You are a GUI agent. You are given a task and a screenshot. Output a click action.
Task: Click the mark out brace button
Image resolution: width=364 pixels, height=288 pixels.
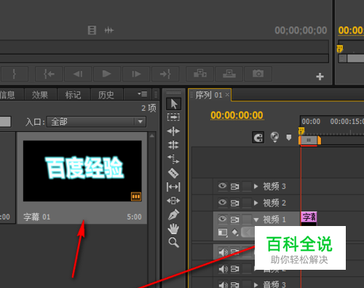(x=14, y=74)
